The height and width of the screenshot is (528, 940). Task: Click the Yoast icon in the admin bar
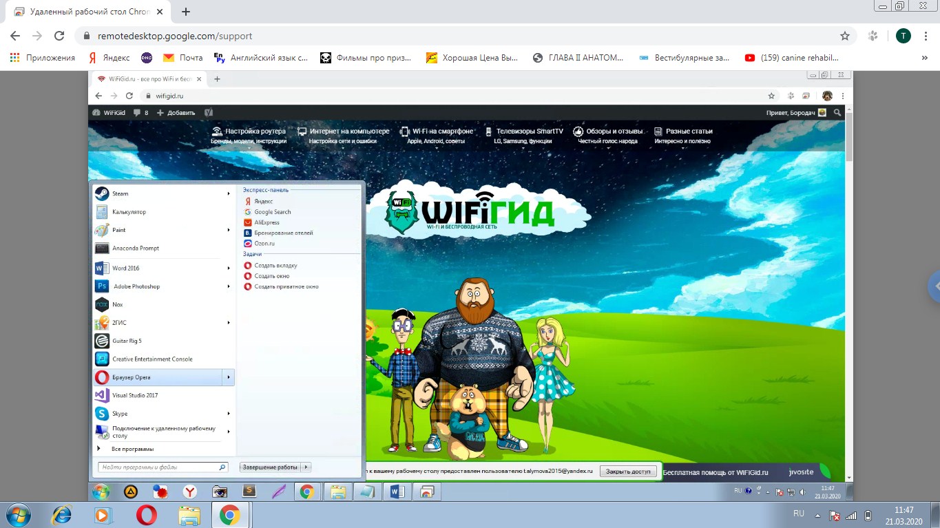click(209, 112)
